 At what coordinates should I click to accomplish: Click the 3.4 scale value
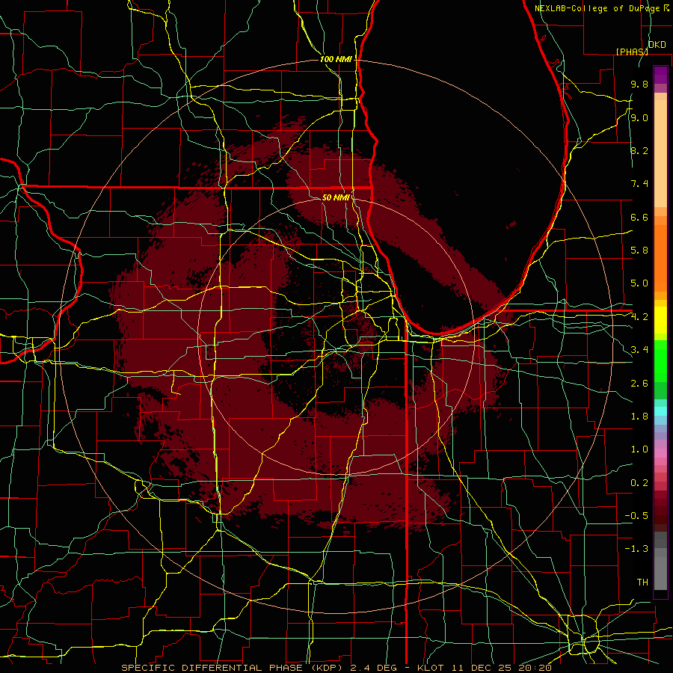tap(639, 350)
